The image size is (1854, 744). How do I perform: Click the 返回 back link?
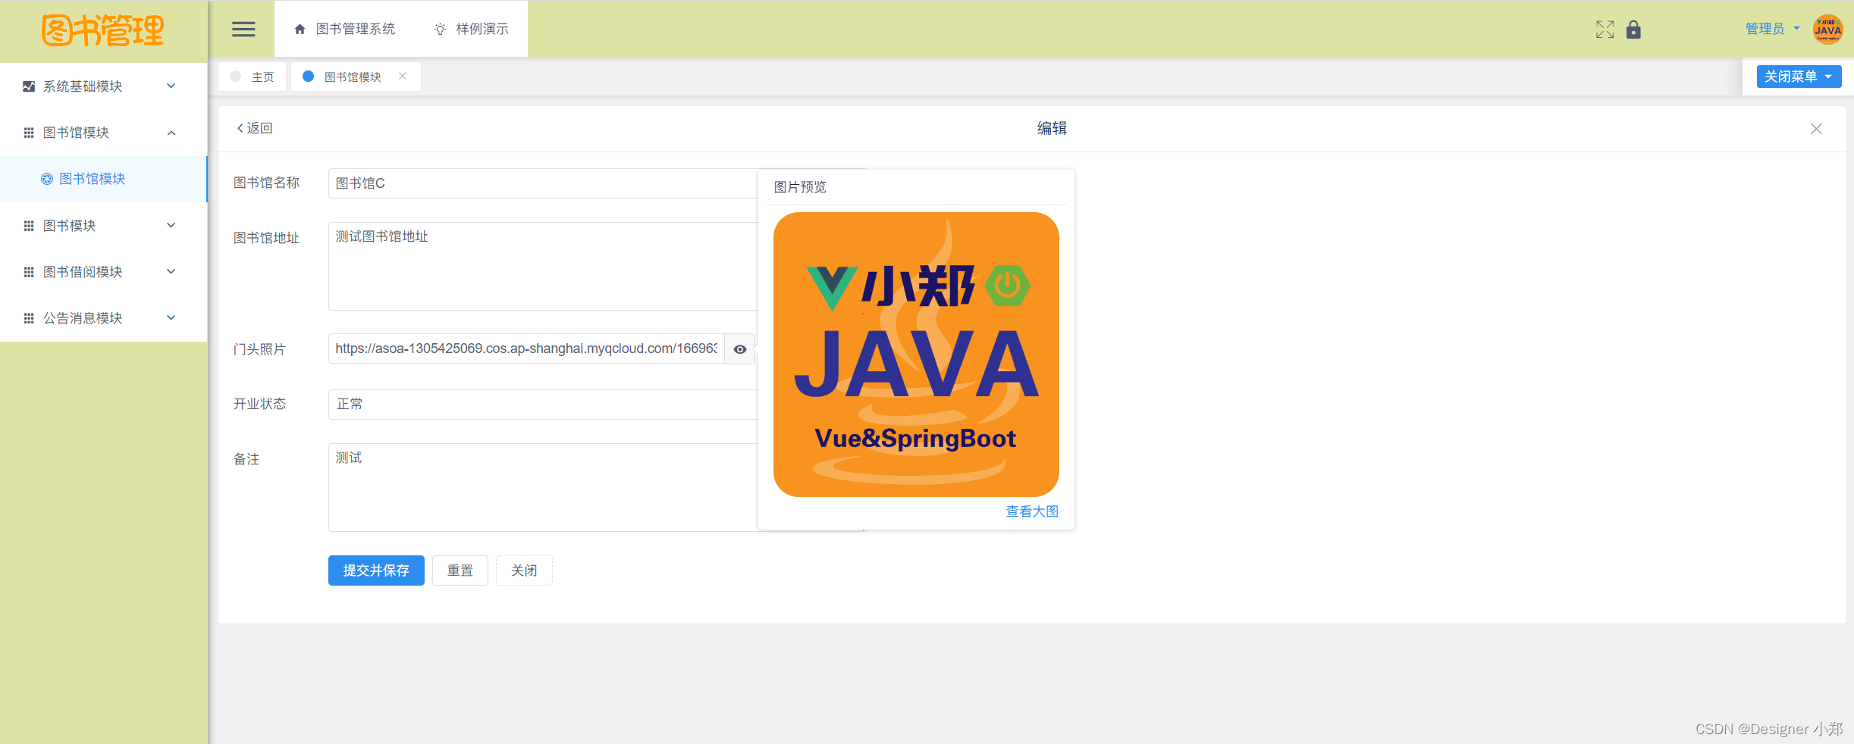click(255, 128)
